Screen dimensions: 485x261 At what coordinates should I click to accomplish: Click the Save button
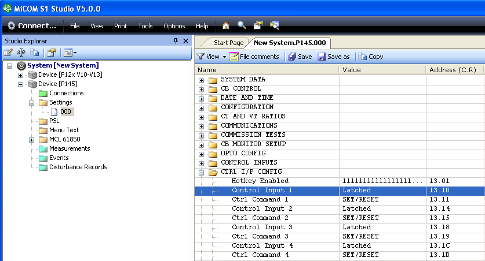coord(300,57)
